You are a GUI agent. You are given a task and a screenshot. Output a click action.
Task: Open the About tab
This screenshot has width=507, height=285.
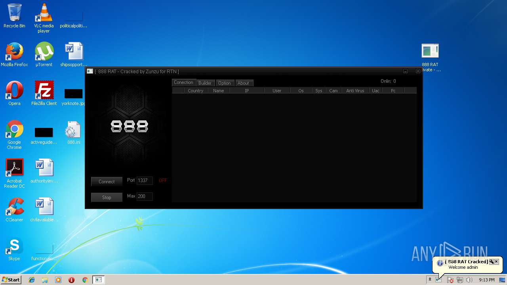pyautogui.click(x=244, y=83)
